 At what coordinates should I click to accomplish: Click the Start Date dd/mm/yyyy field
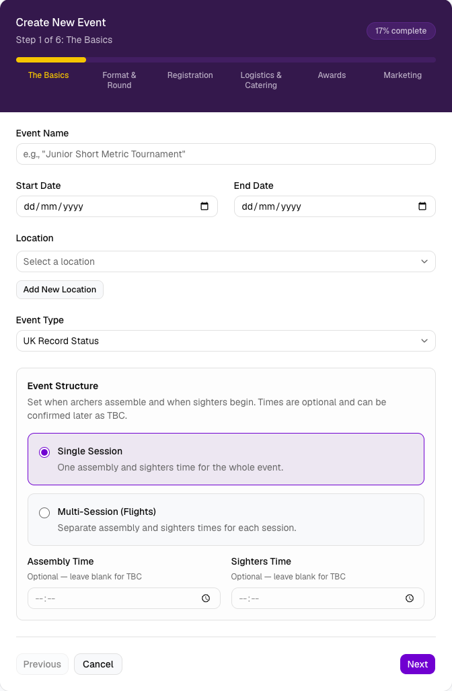pos(117,206)
